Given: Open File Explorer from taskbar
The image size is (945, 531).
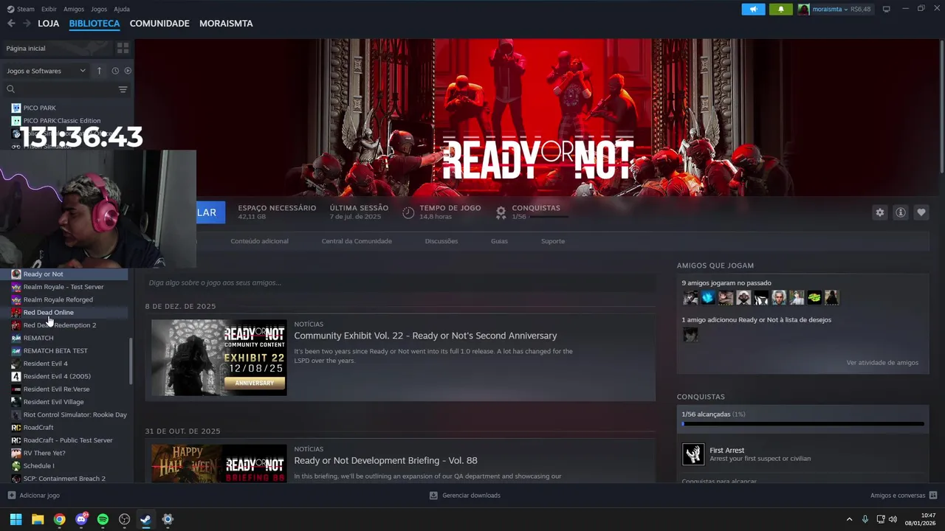Looking at the screenshot, I should coord(38,519).
